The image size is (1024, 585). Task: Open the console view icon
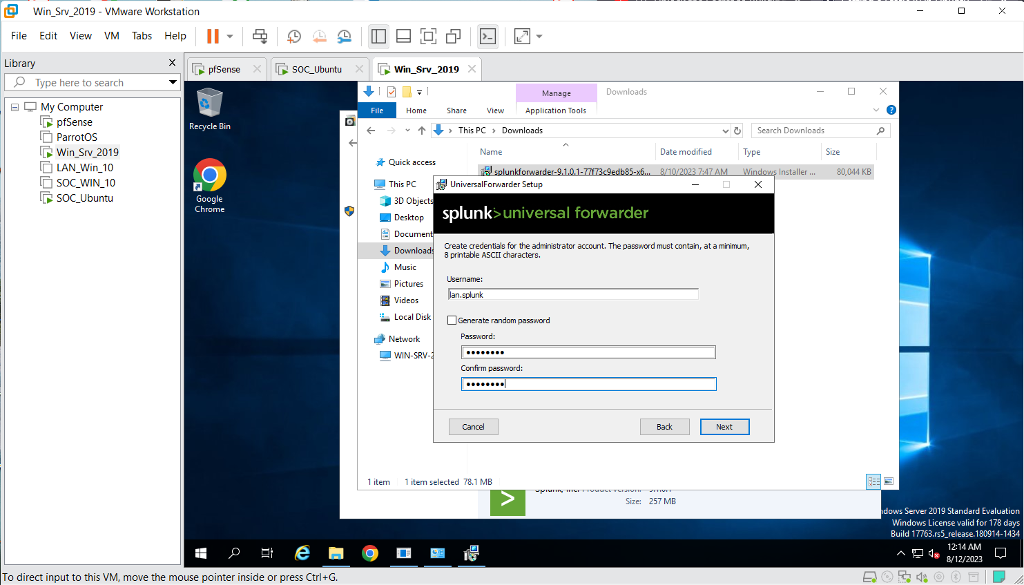click(487, 36)
